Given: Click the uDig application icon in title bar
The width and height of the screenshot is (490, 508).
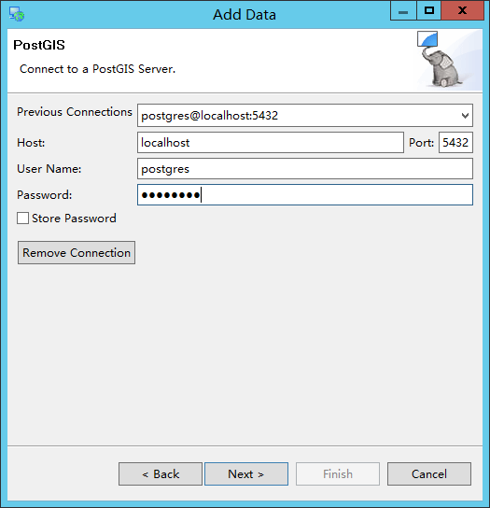Looking at the screenshot, I should coord(17,14).
